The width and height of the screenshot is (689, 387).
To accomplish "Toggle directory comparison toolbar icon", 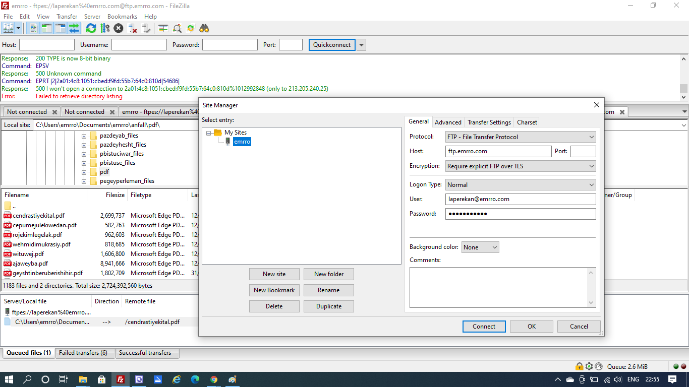I will [177, 28].
